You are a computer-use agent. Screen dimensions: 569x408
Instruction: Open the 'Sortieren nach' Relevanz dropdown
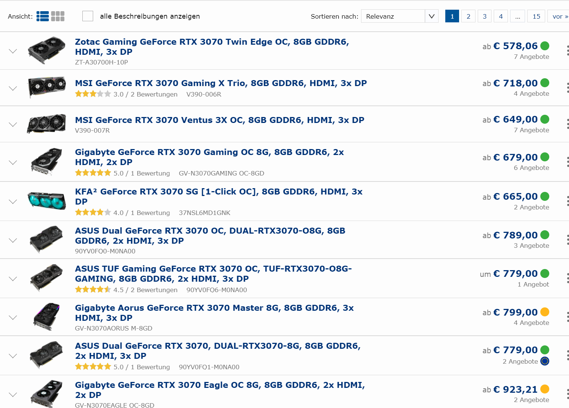pos(399,16)
